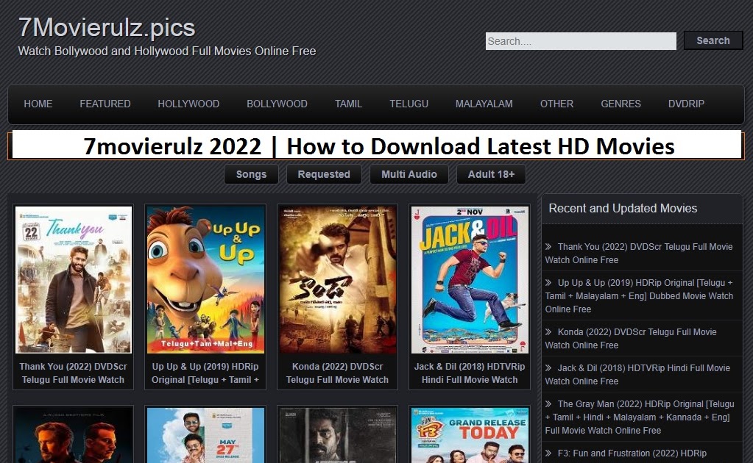Viewport: 753px width, 463px height.
Task: Open the 7Movierulz.pics site title
Action: pos(107,27)
